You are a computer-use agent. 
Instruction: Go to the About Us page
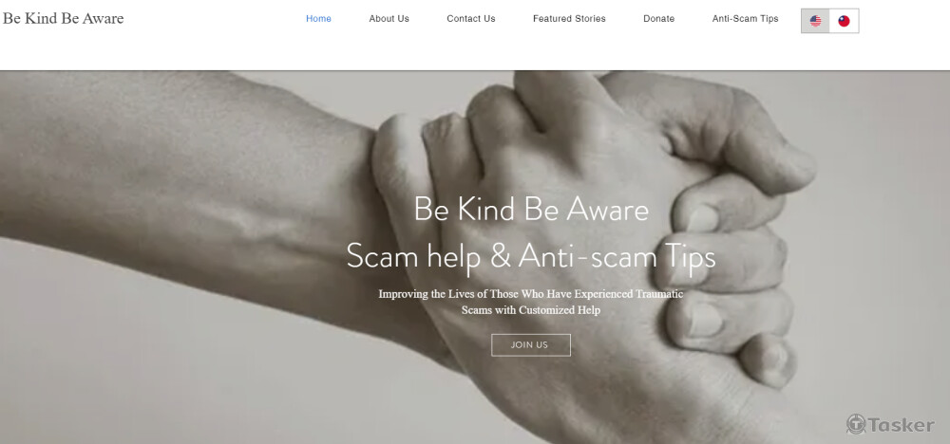click(389, 19)
